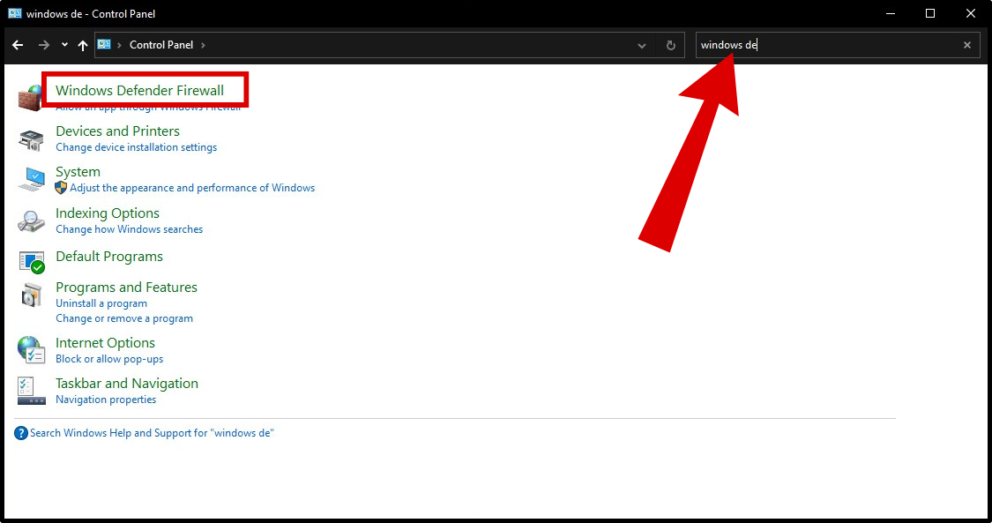
Task: Go up one folder level
Action: [83, 45]
